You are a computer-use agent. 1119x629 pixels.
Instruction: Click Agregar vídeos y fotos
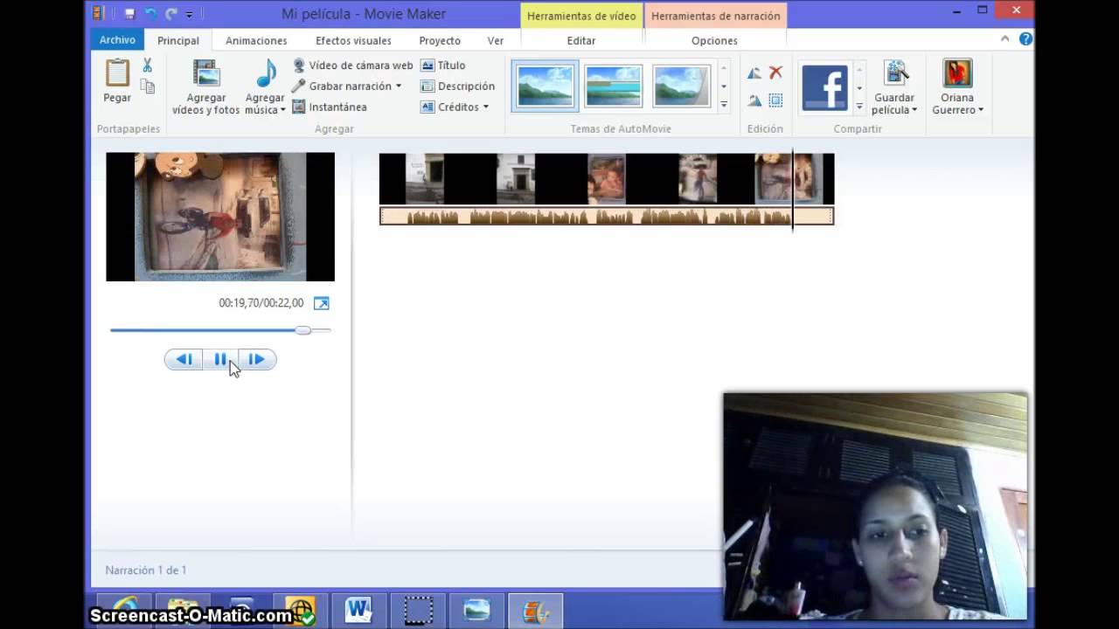205,87
